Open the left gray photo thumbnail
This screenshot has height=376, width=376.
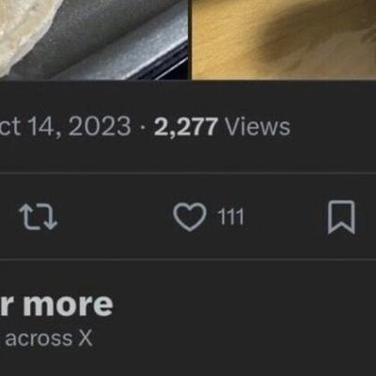(x=94, y=39)
